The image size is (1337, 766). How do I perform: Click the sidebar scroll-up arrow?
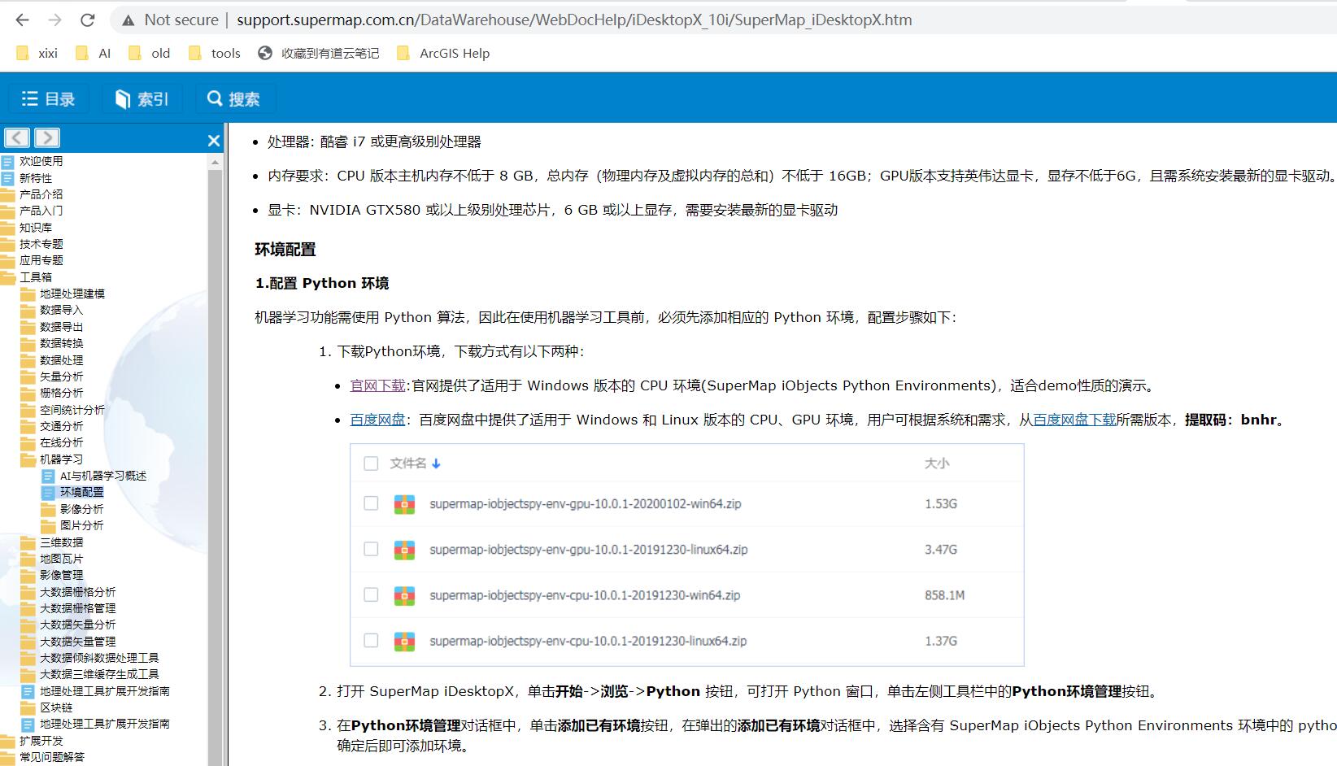[216, 162]
